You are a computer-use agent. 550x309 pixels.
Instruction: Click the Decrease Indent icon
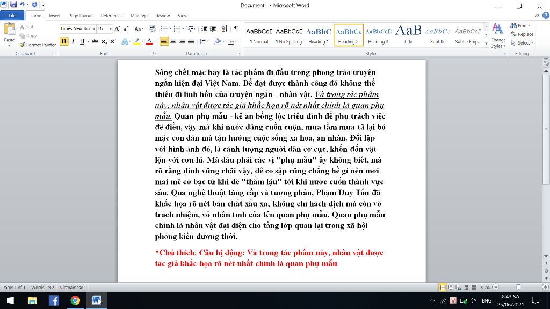[204, 29]
